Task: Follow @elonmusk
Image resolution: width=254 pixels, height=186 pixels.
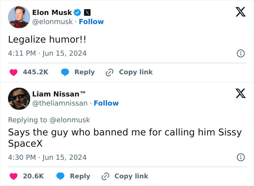Action: (91, 21)
